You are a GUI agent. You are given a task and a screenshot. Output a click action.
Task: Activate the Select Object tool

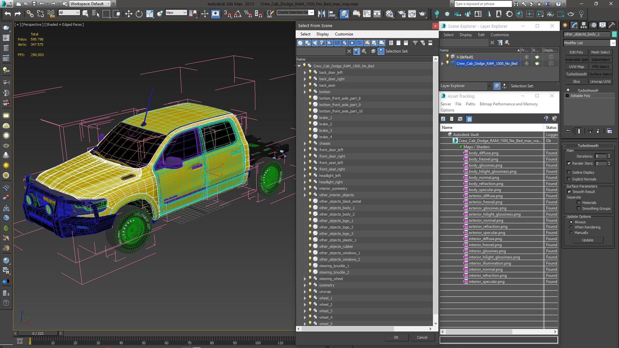tap(85, 14)
